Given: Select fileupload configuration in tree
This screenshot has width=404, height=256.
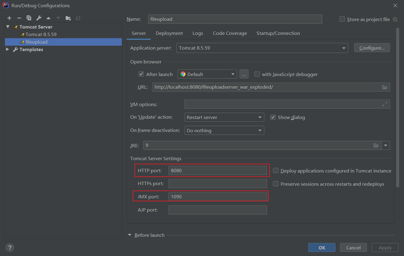Looking at the screenshot, I should tap(63, 42).
